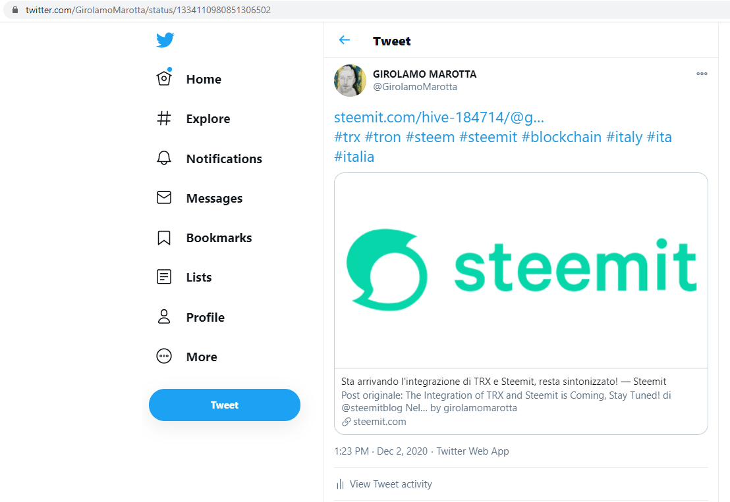Open the steemit.com/hive-184714 link
The height and width of the screenshot is (502, 730).
point(439,118)
